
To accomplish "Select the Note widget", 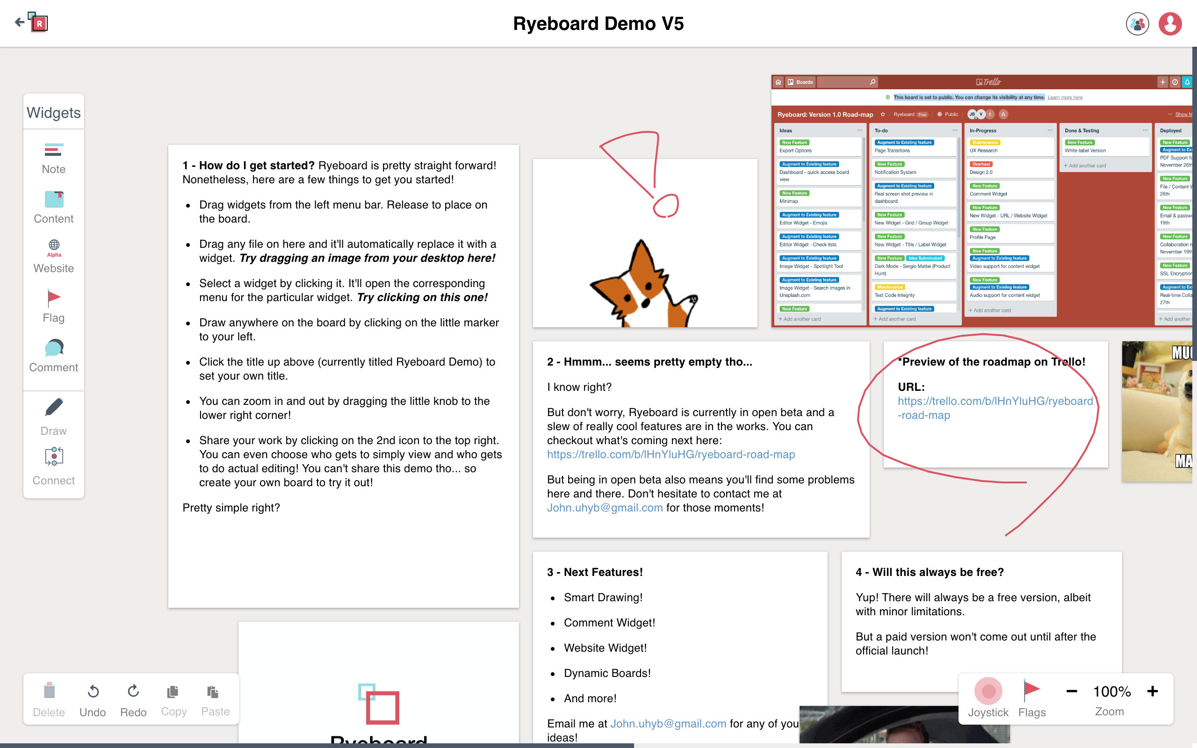I will [x=53, y=158].
